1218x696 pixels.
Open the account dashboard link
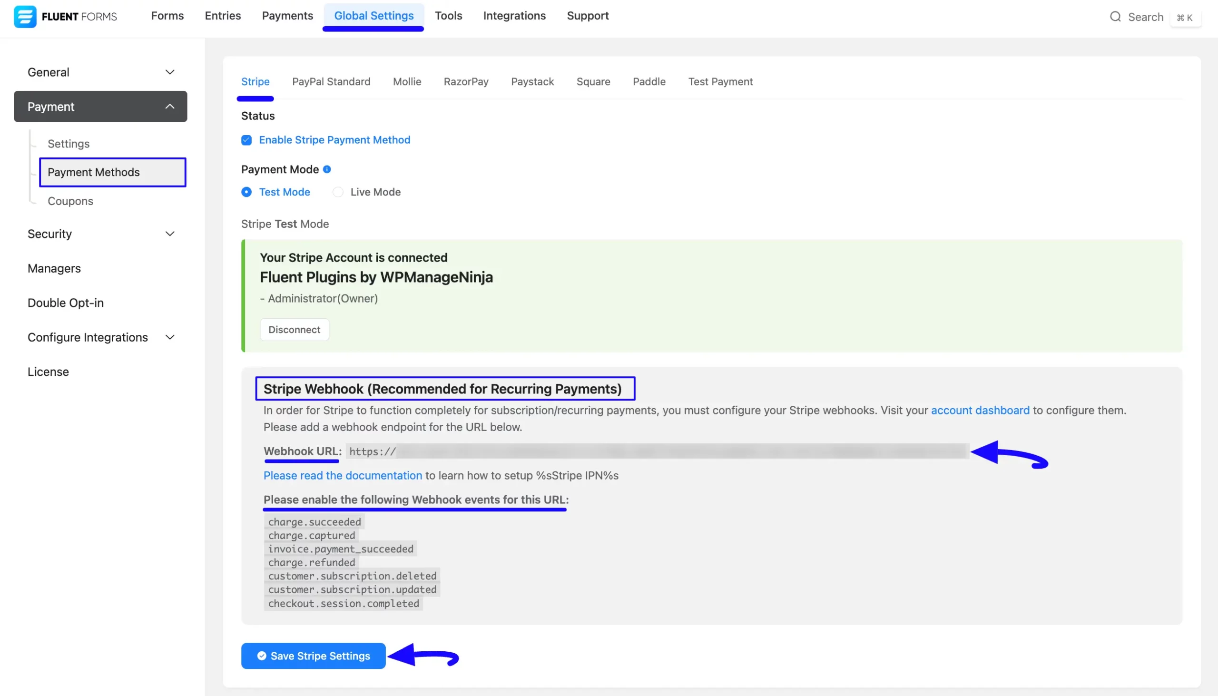pyautogui.click(x=980, y=411)
